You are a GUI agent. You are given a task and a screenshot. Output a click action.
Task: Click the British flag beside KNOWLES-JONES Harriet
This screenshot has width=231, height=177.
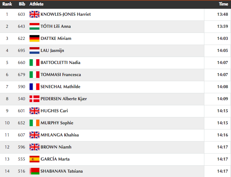[34, 14]
